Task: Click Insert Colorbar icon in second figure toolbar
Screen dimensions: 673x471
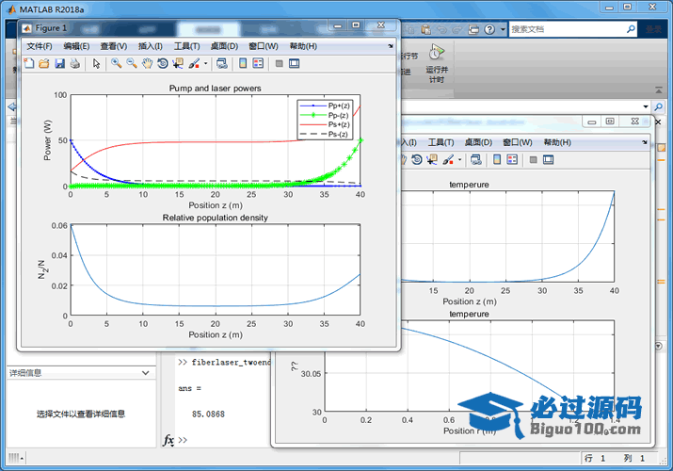Action: click(497, 160)
